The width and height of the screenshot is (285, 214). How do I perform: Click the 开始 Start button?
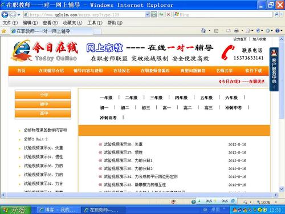coord(15,210)
